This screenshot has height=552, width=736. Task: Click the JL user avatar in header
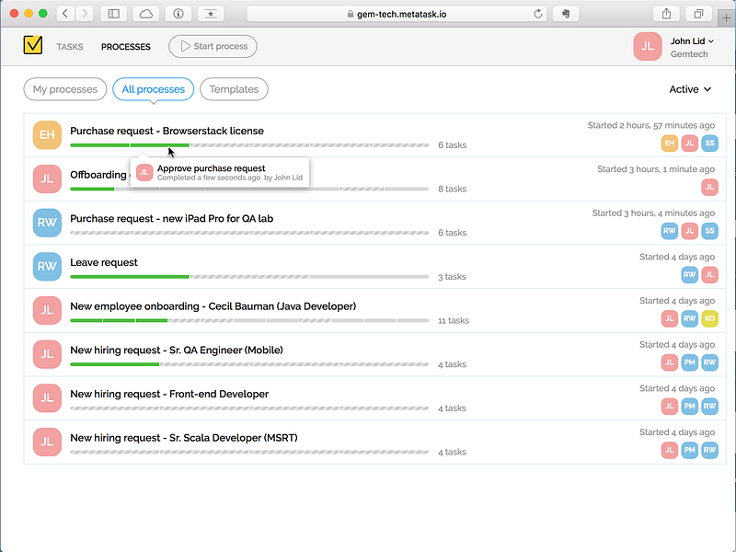point(648,46)
